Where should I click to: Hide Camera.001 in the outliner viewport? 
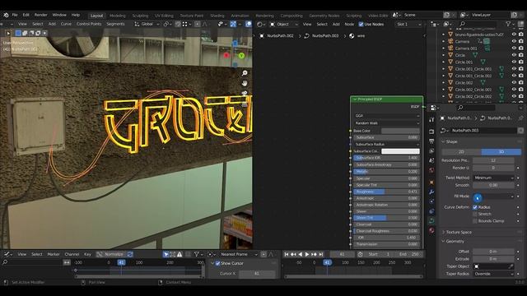(514, 49)
